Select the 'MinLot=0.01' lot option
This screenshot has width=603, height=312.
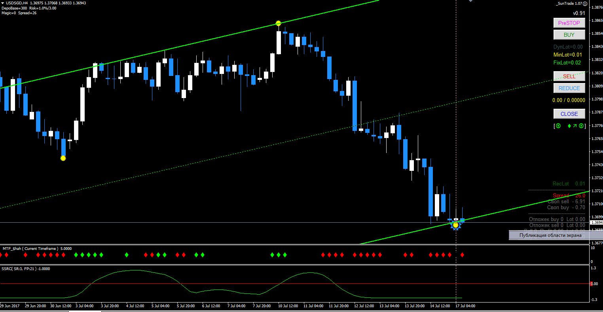tap(568, 55)
